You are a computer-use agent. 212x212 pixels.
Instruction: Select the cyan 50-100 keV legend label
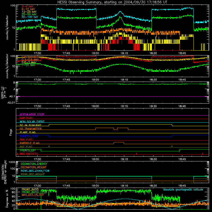coord(30,17)
